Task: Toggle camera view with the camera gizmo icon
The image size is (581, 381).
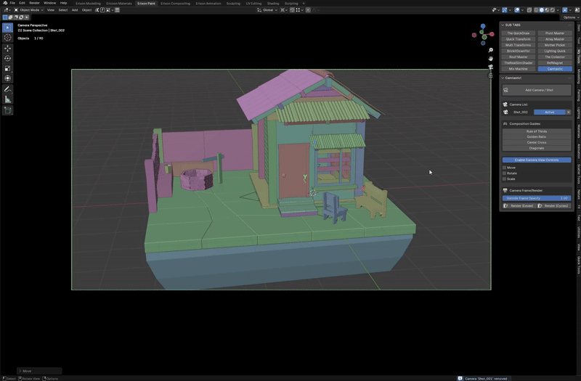Action: [x=491, y=67]
